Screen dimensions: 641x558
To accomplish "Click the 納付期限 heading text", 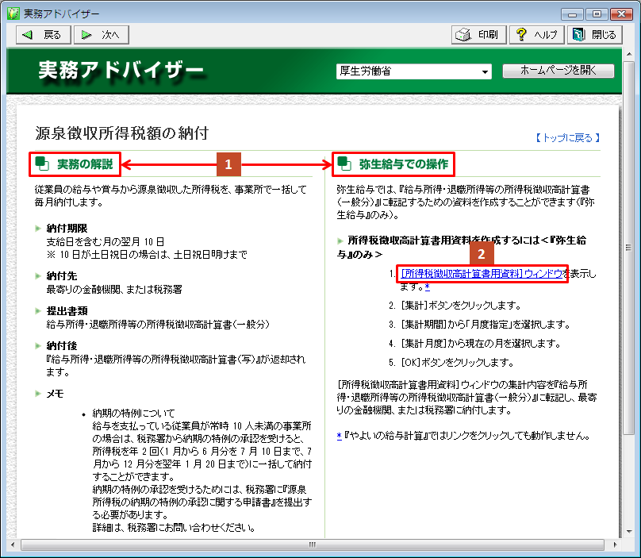I will (67, 229).
